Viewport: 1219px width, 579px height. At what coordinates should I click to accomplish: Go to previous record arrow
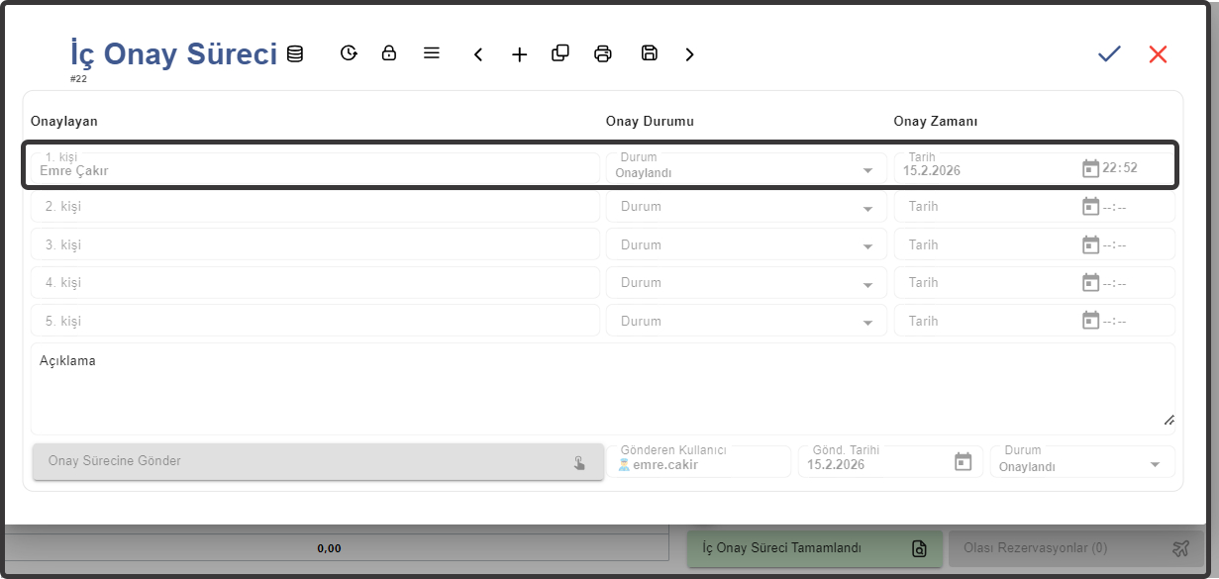pos(478,54)
